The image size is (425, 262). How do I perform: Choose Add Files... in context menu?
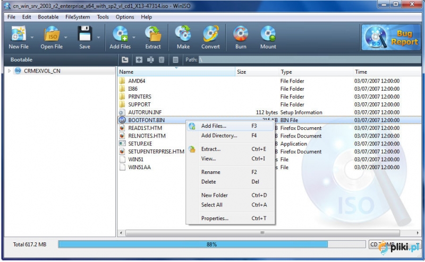point(230,126)
